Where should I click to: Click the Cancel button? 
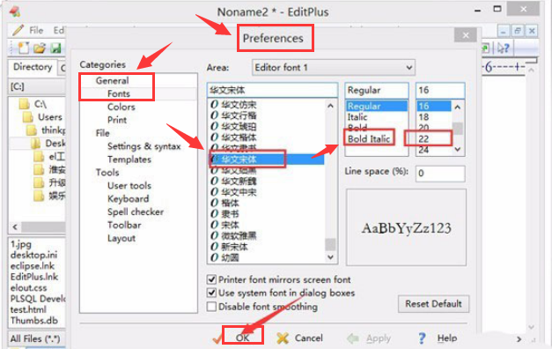pos(300,338)
